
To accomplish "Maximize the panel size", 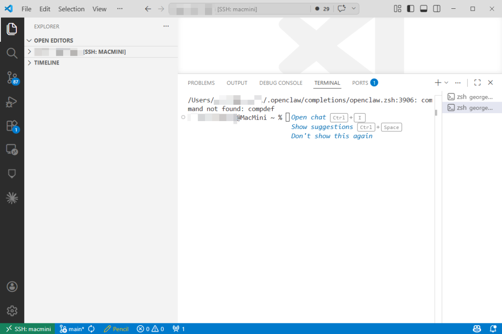I will point(477,83).
